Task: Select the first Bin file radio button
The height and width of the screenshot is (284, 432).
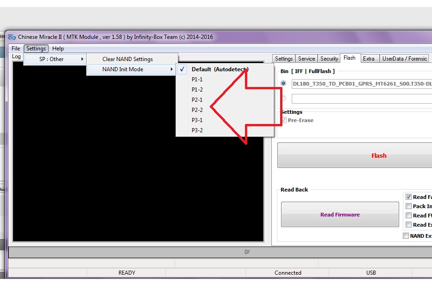Action: (x=283, y=83)
